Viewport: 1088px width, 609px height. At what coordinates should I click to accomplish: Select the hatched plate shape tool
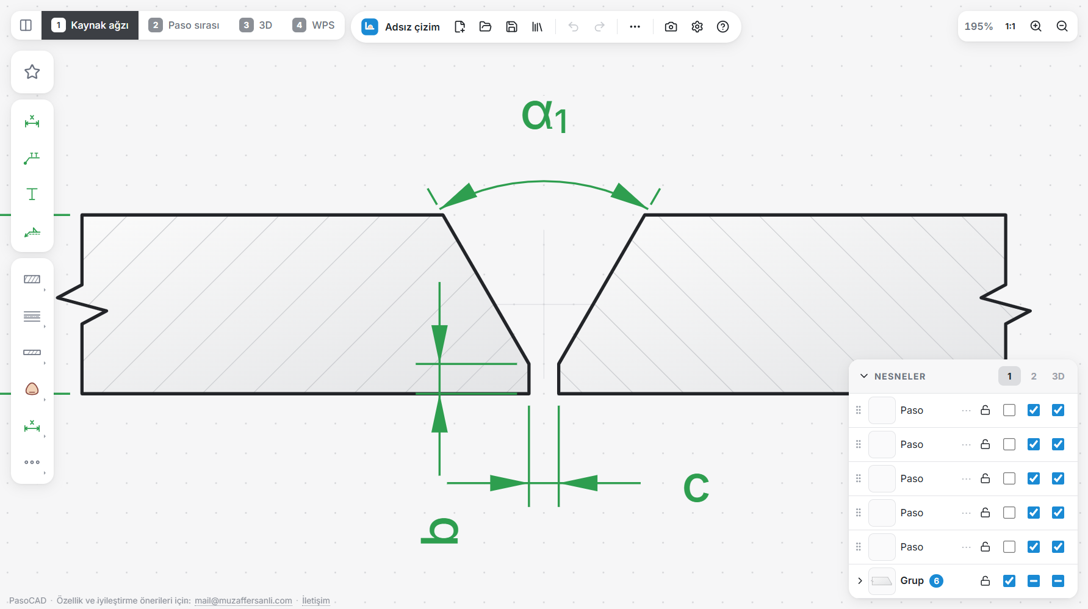pos(32,279)
